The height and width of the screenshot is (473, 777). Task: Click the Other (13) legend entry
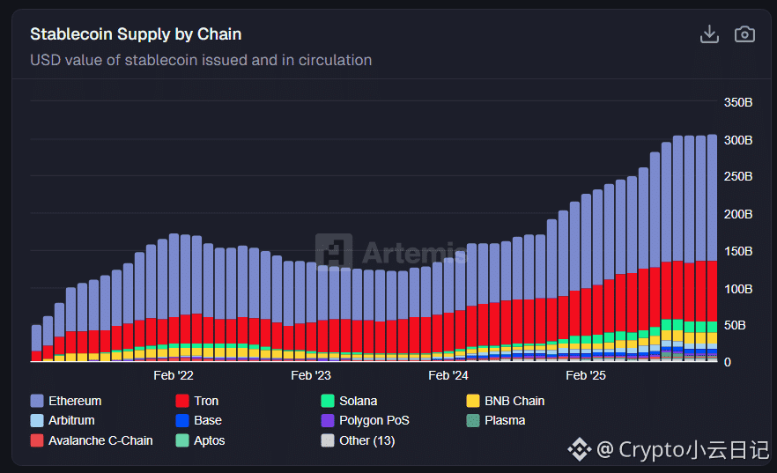click(x=358, y=440)
